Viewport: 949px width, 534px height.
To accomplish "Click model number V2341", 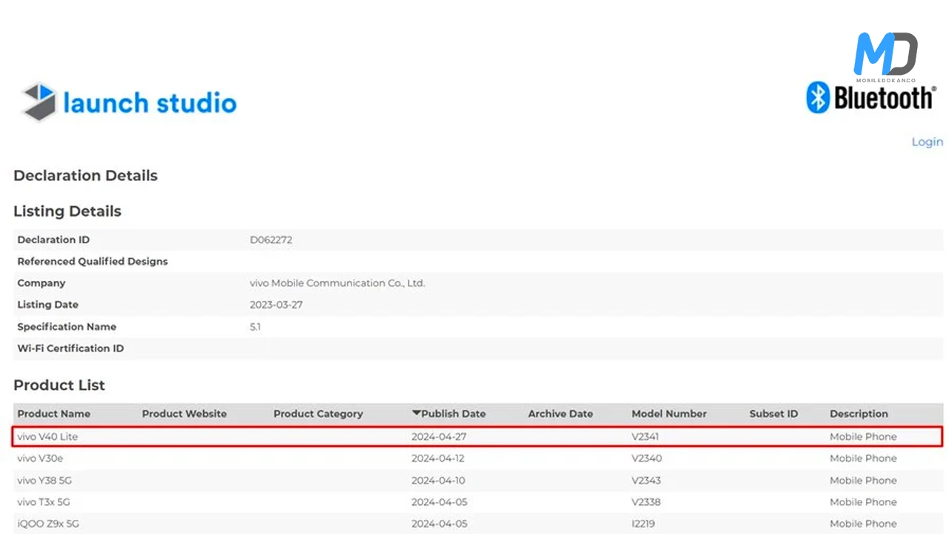I will coord(644,437).
